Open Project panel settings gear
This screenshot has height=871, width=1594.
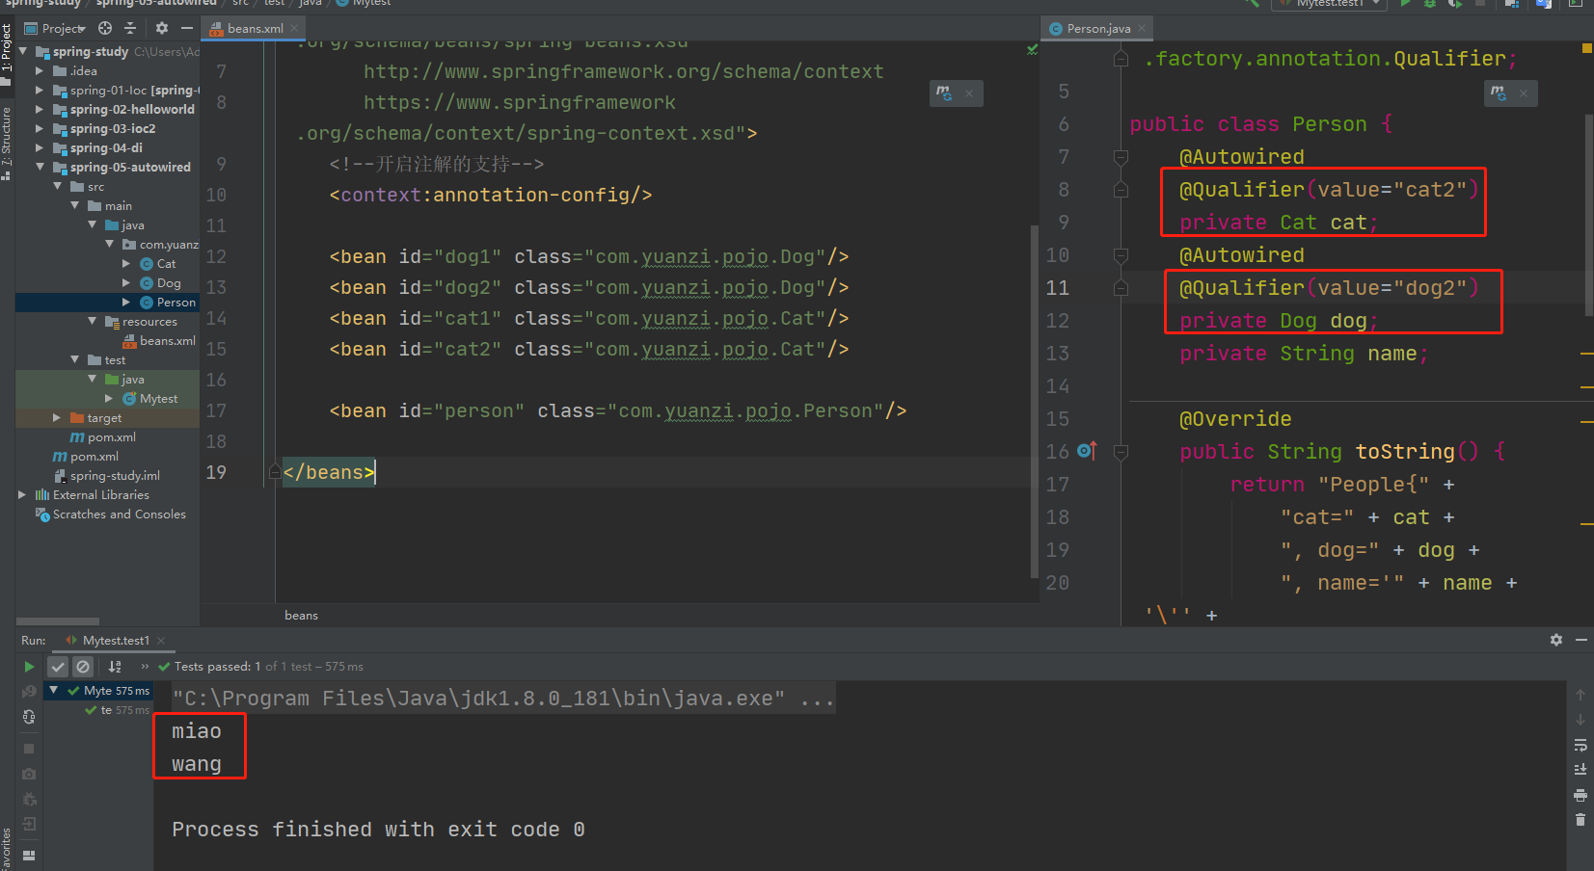pyautogui.click(x=162, y=28)
